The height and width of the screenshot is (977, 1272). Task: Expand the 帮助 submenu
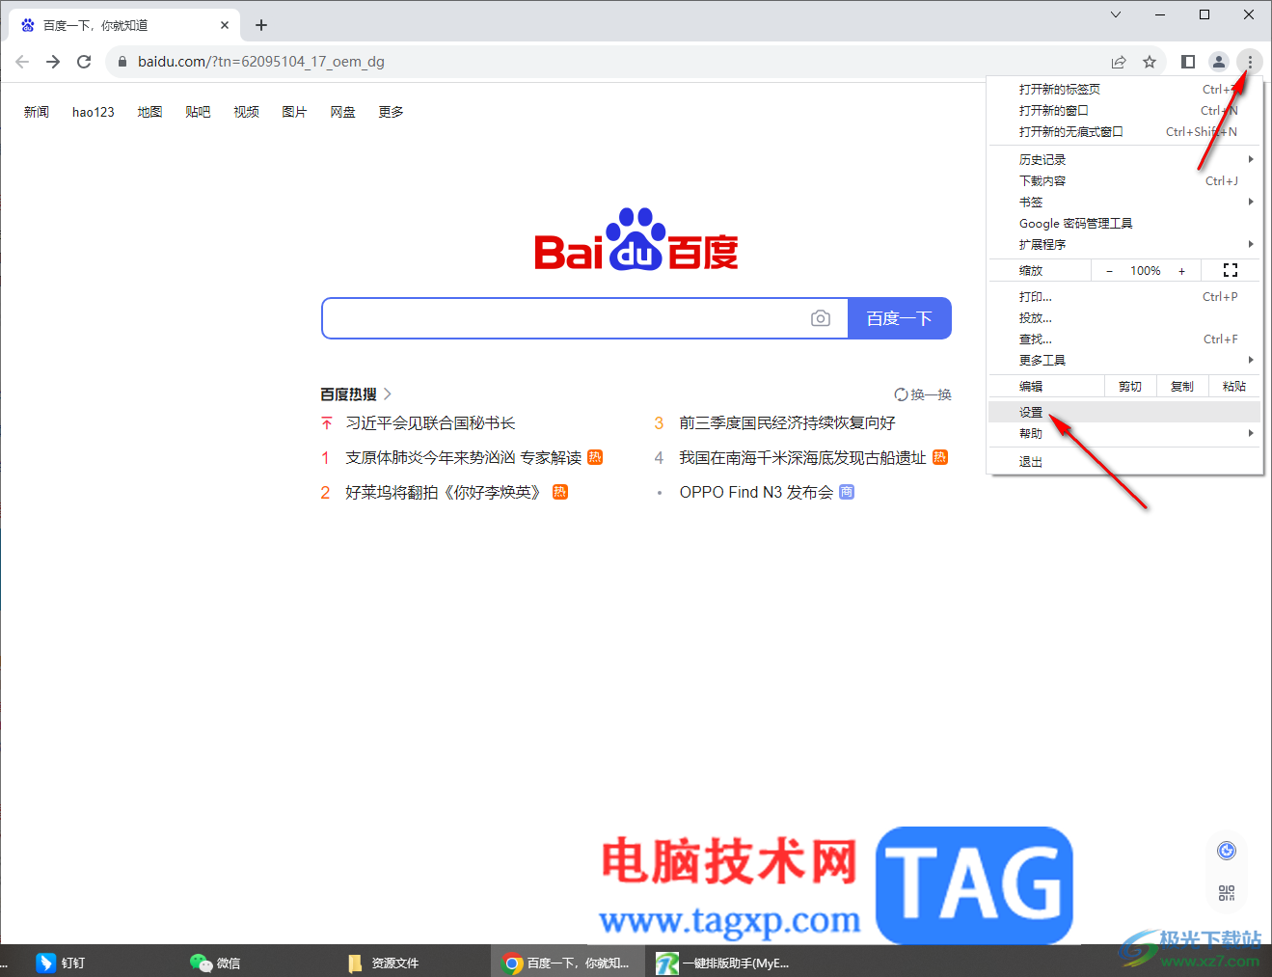tap(1124, 434)
